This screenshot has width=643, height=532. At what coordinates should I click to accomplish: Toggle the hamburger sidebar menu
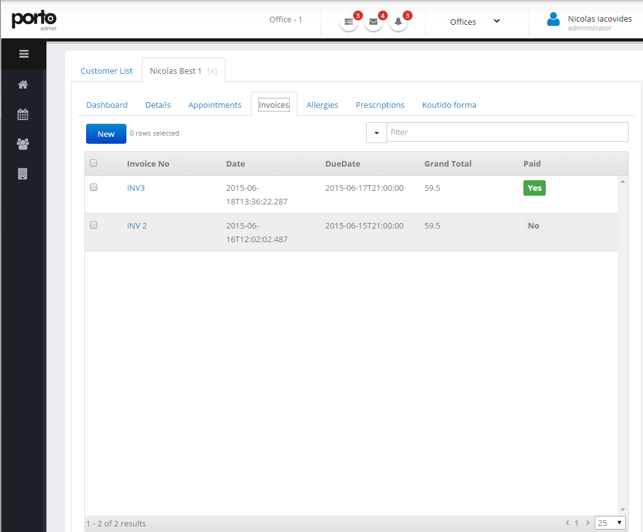coord(24,54)
